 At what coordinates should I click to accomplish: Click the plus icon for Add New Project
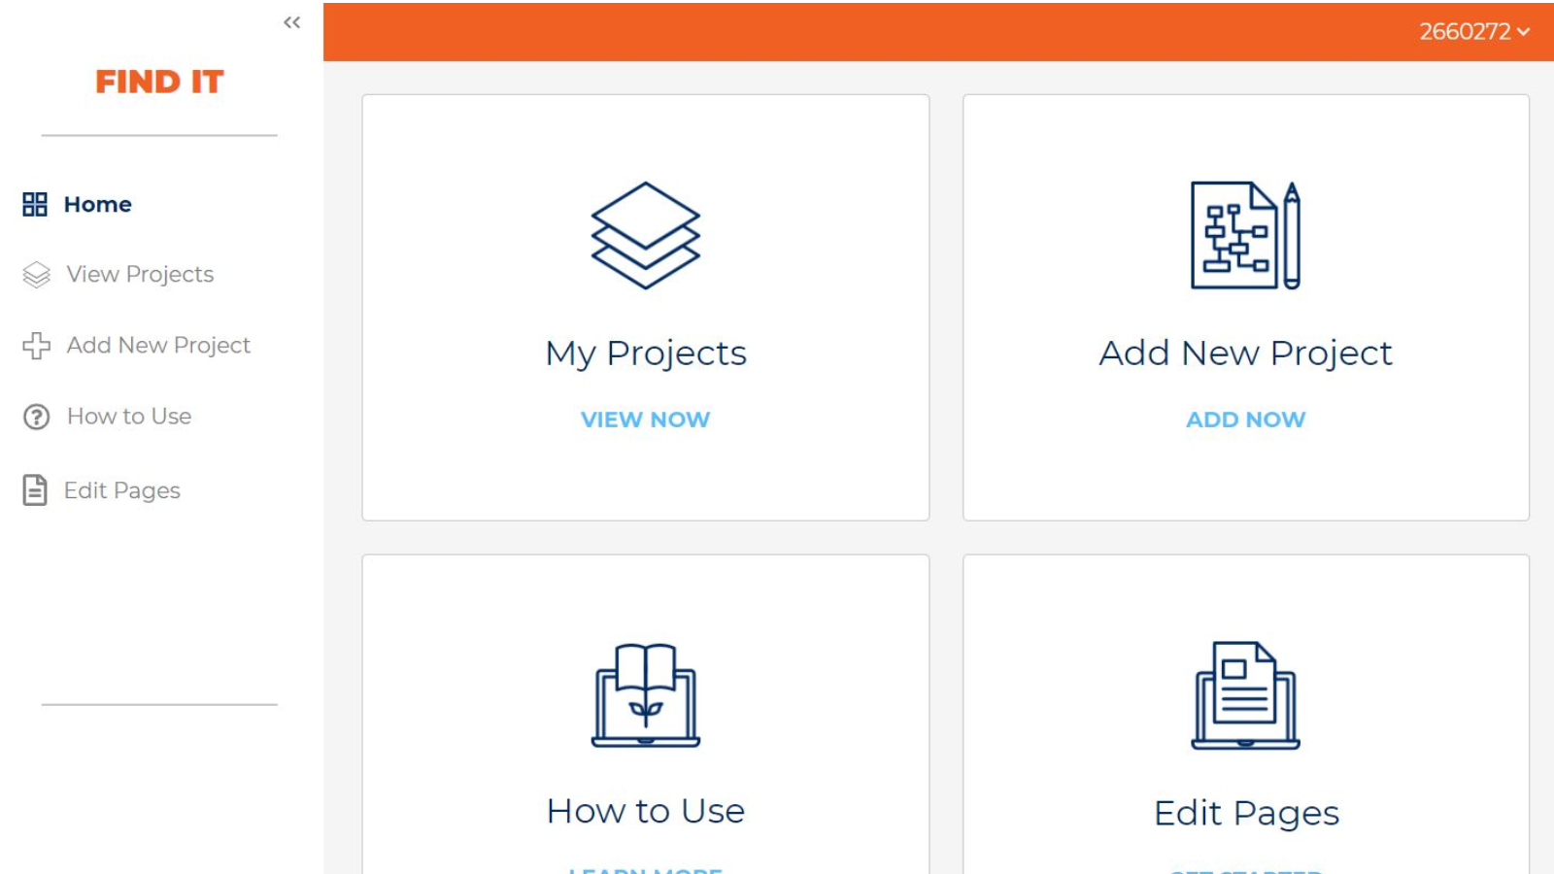coord(36,346)
